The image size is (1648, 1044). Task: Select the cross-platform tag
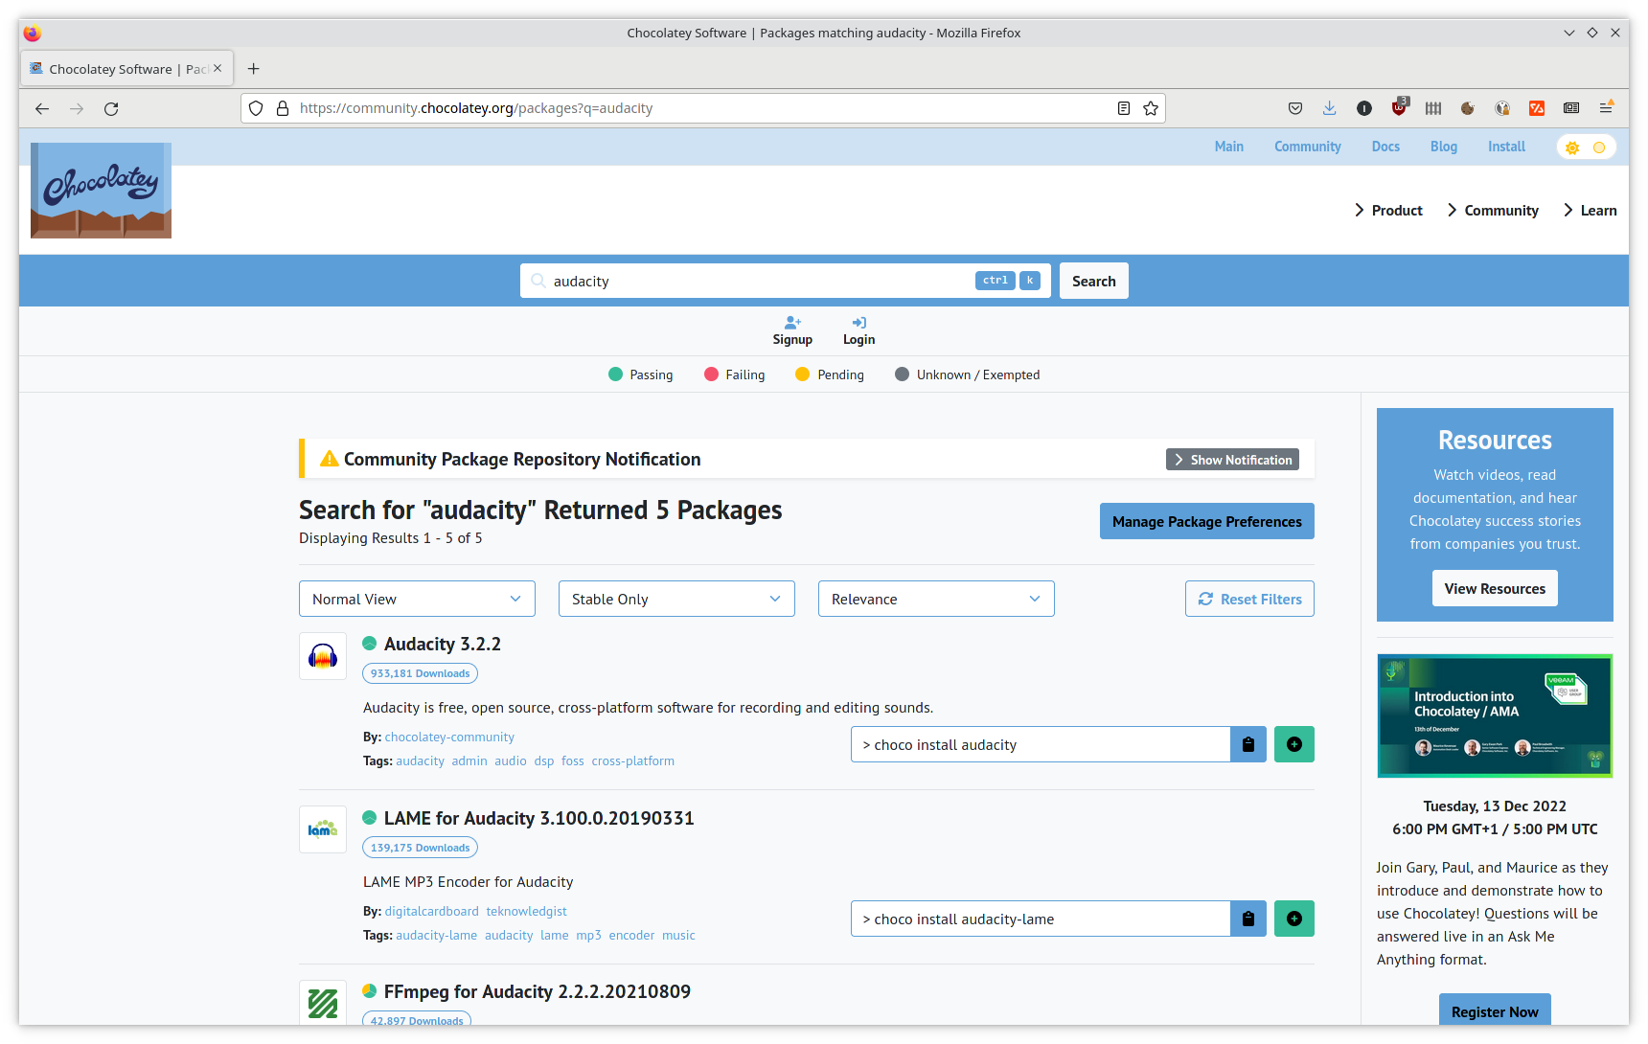click(632, 760)
